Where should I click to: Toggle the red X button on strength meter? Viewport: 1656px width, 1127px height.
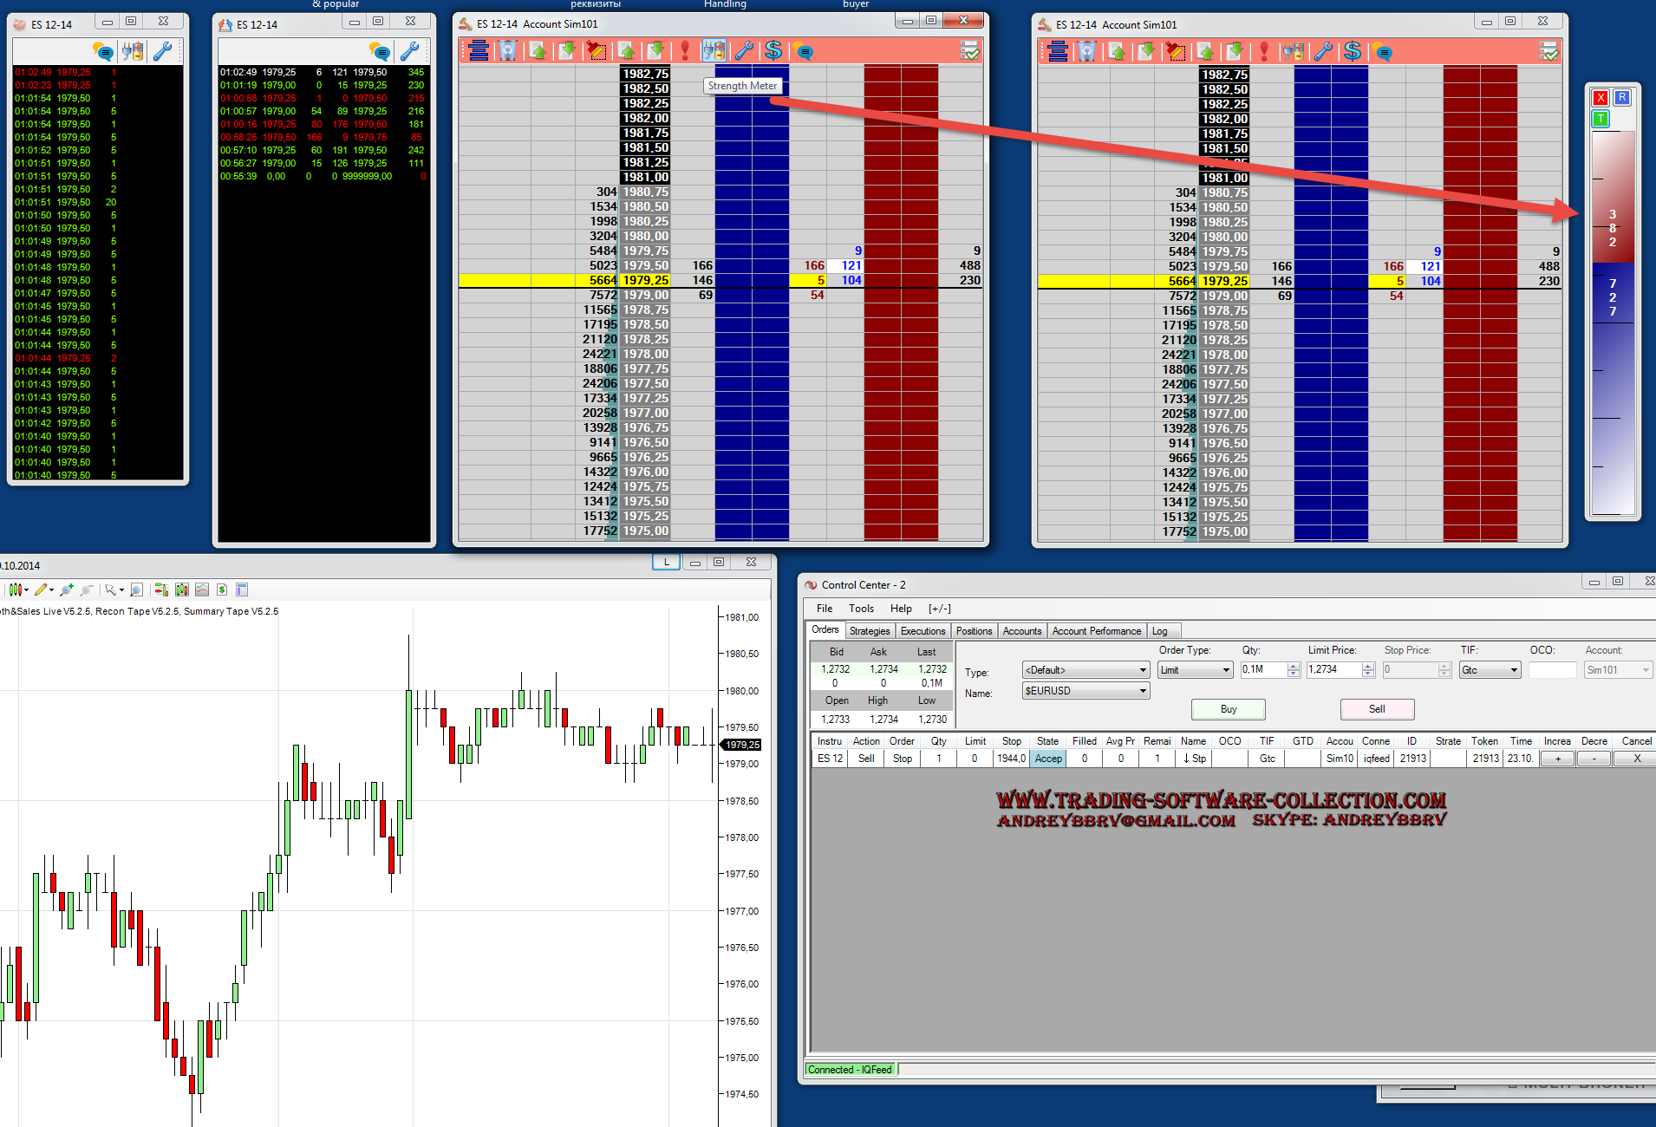point(1601,98)
